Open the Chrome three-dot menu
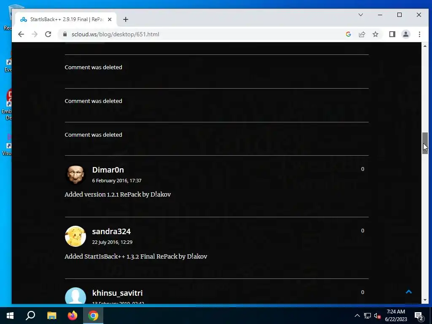Screen dimensions: 432x324 (x=419, y=34)
